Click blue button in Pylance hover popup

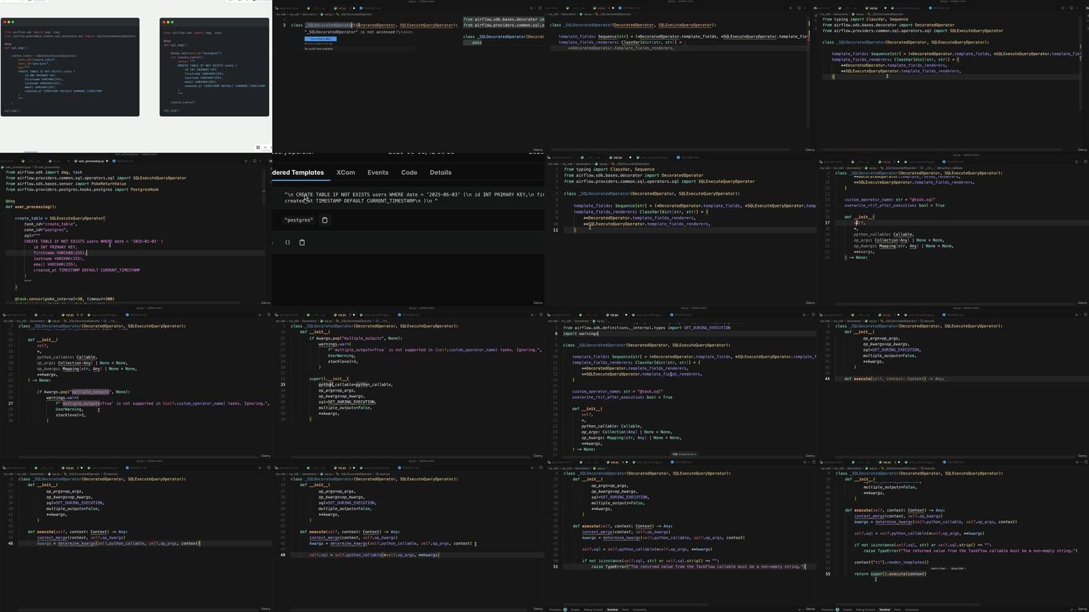pyautogui.click(x=321, y=39)
